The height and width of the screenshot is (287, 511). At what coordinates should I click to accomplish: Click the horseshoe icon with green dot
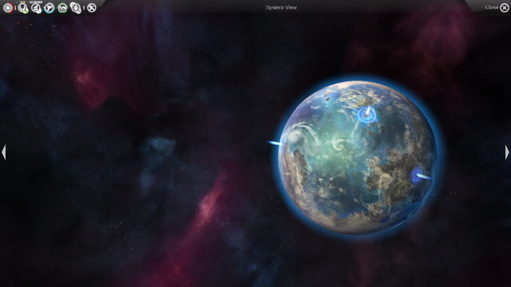click(22, 7)
